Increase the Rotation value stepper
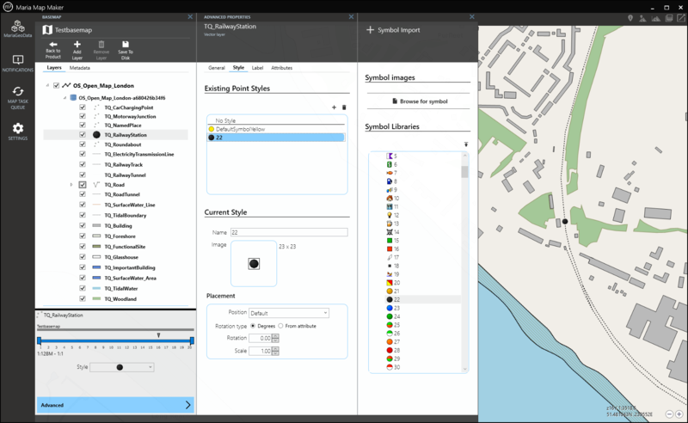 tap(275, 336)
